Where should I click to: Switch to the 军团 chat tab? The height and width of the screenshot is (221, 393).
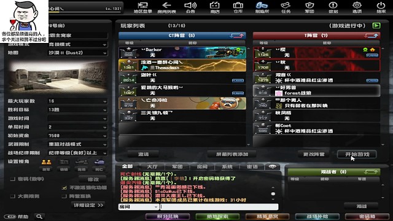pos(177,166)
